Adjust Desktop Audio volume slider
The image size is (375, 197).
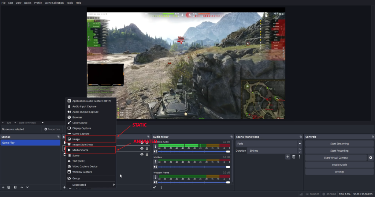tap(194, 151)
